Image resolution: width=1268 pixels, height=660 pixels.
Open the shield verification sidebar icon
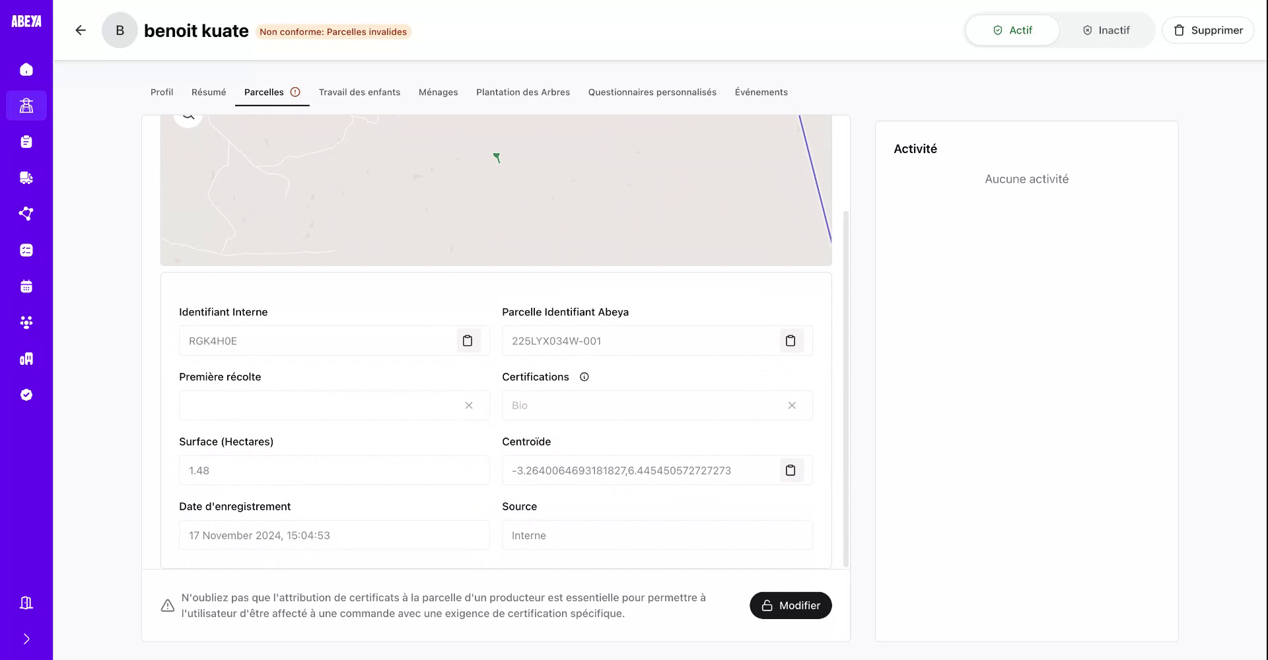click(x=26, y=394)
